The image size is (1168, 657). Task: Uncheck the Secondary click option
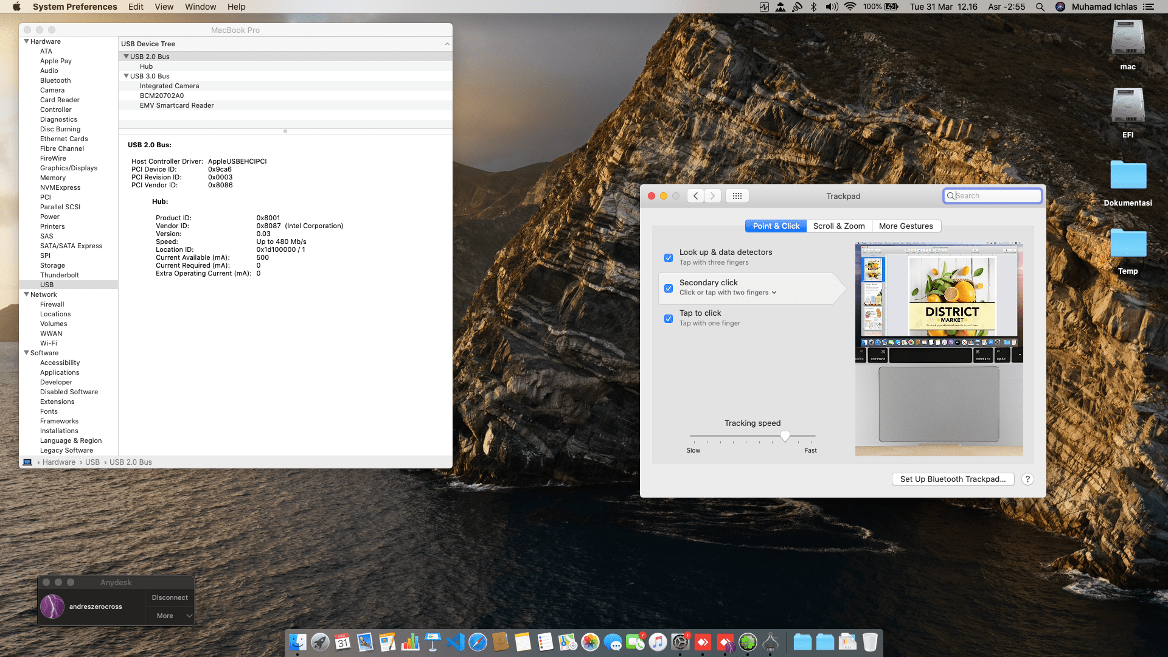[x=669, y=288]
